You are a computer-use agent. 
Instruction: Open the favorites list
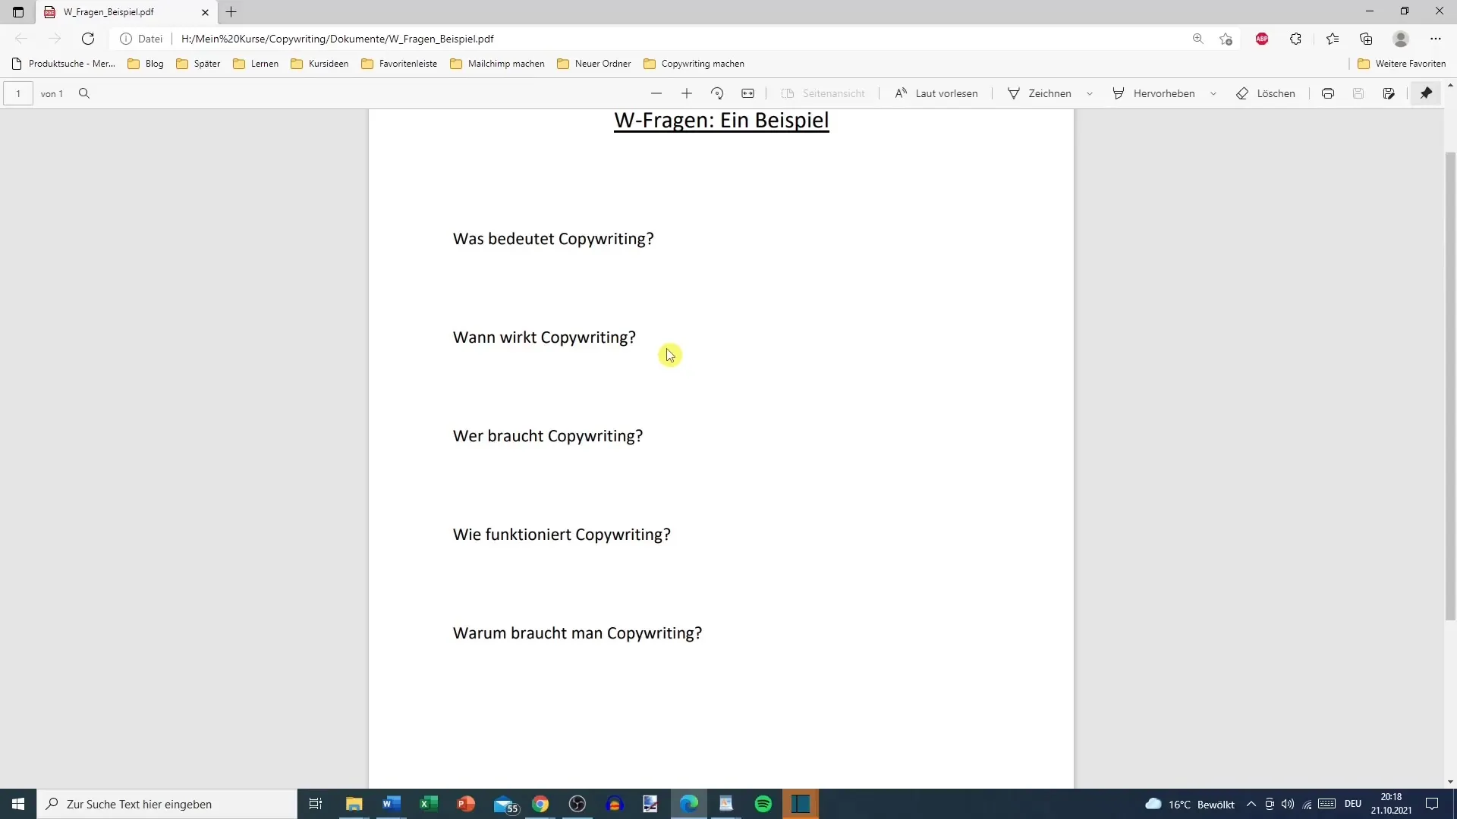(x=1333, y=39)
